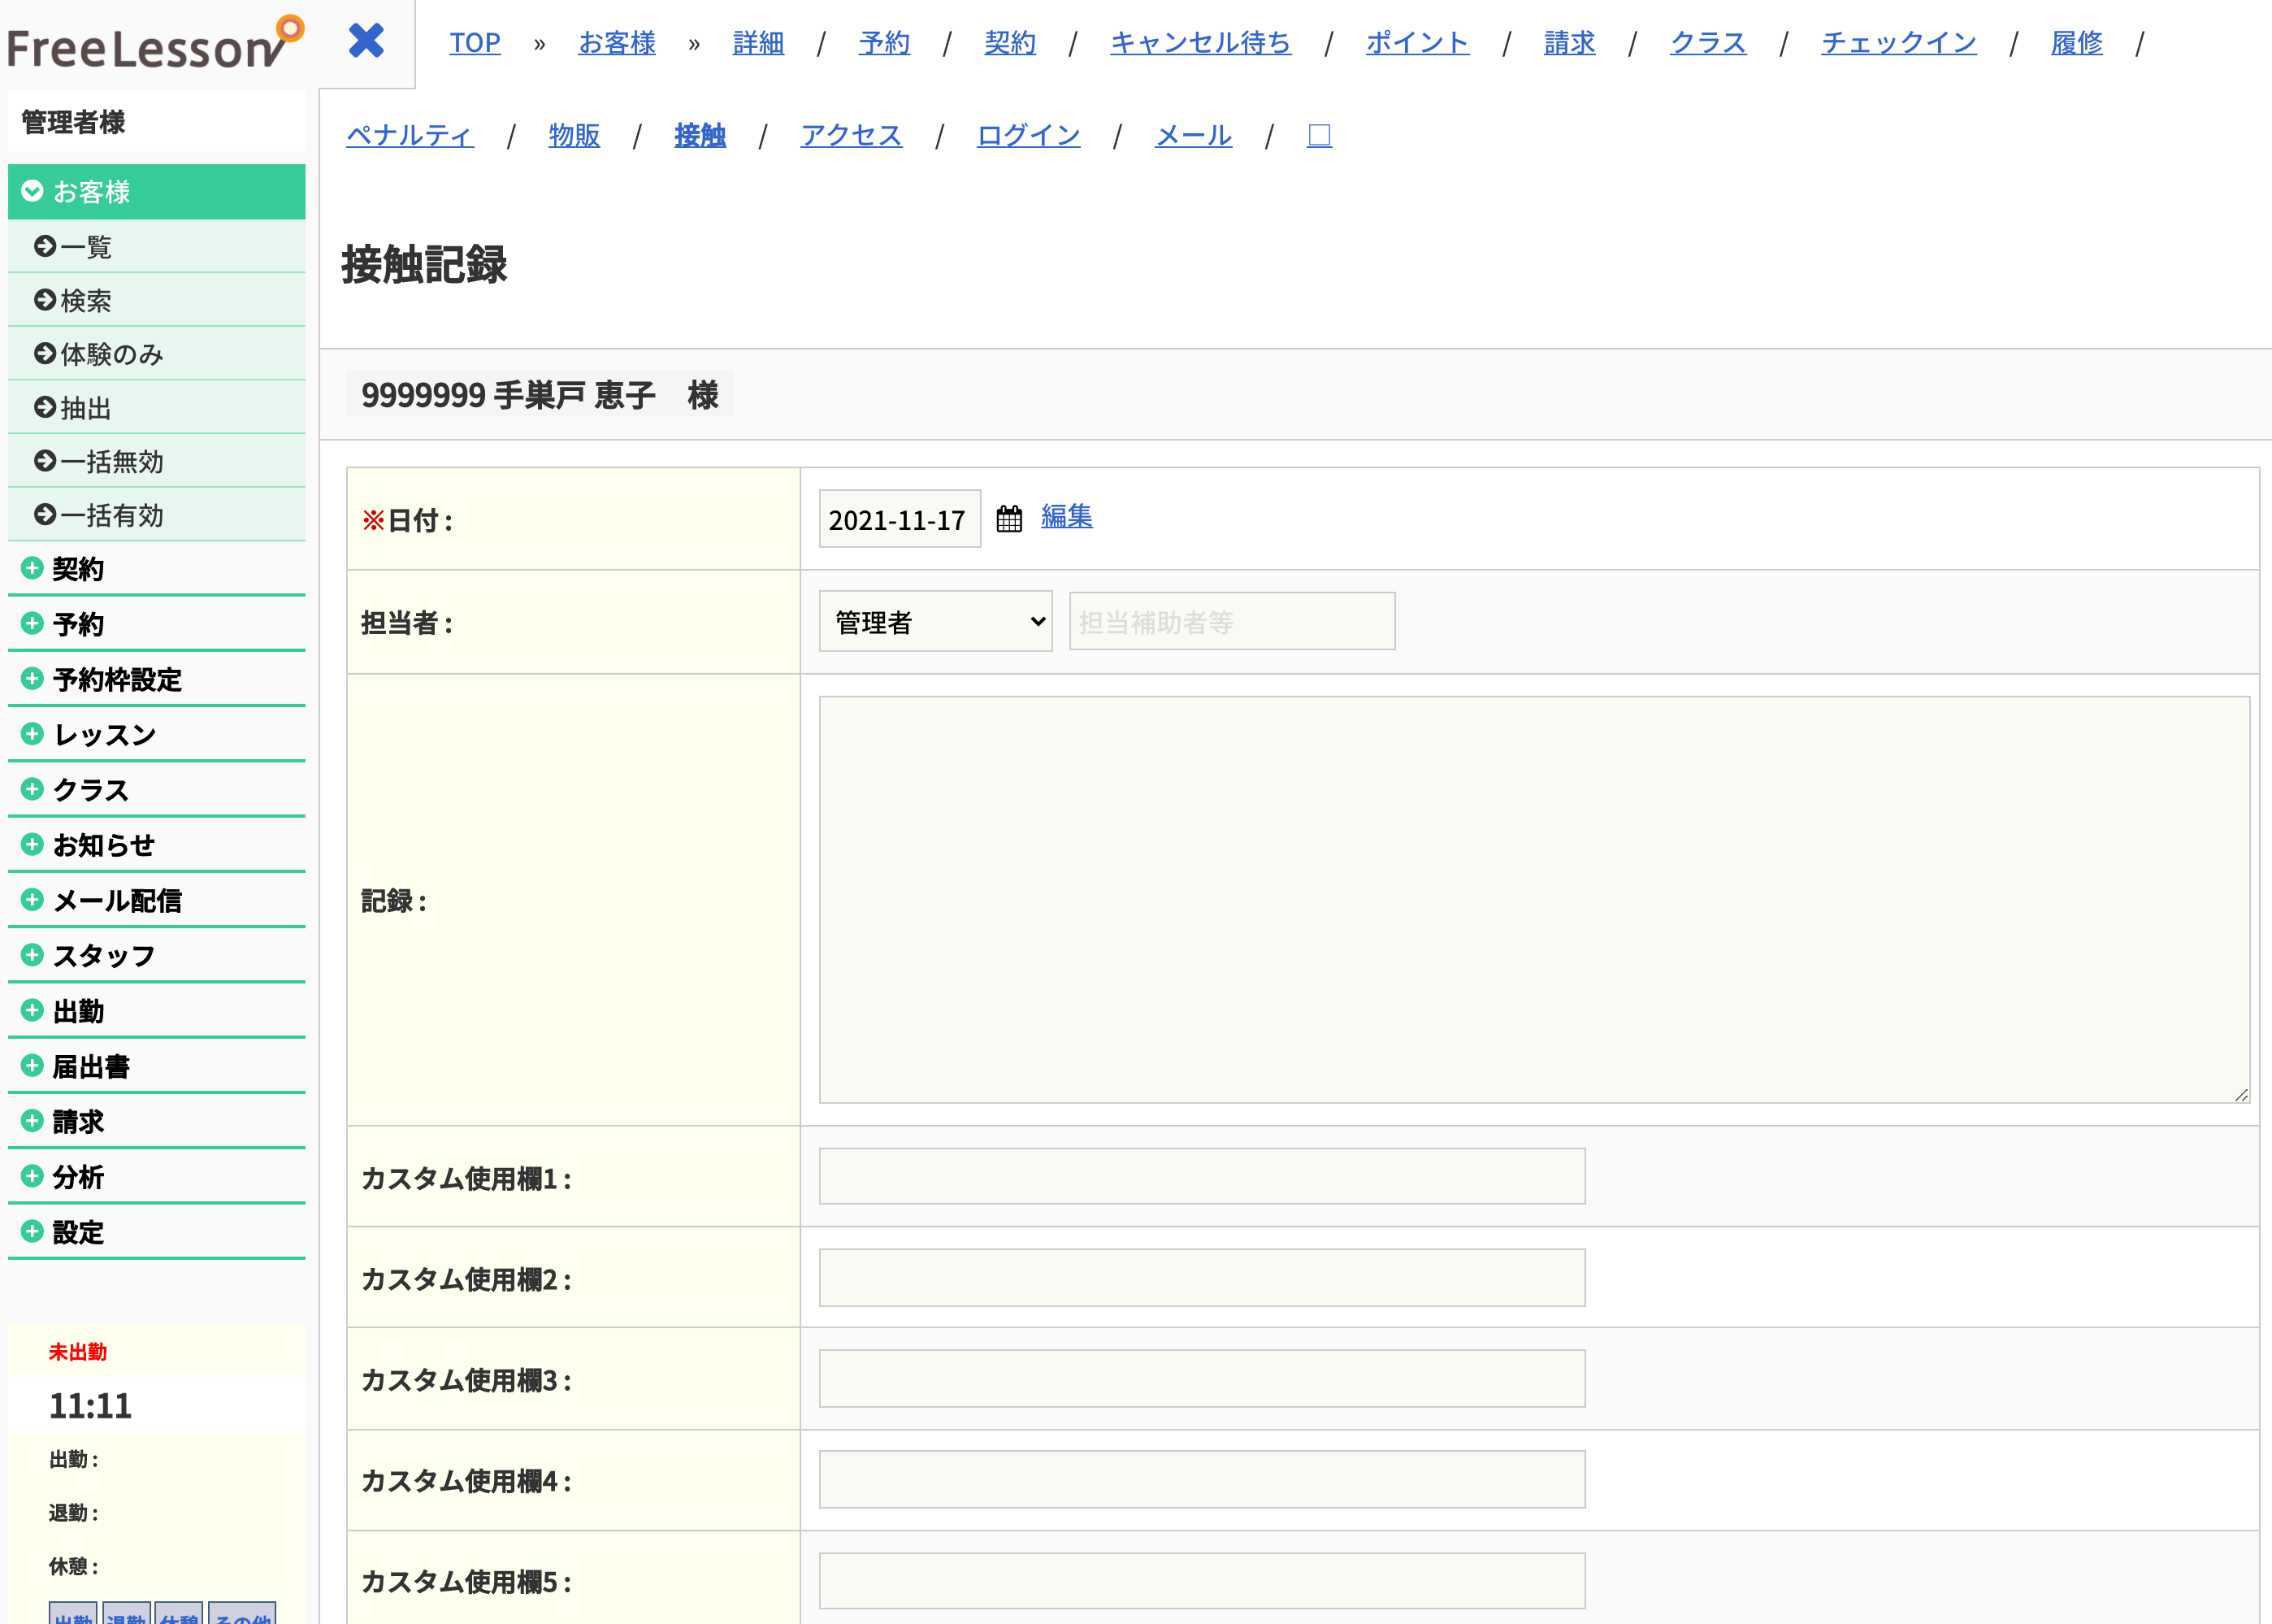Click the arrow icon beside 一括無効
This screenshot has width=2272, height=1624.
pyautogui.click(x=45, y=461)
